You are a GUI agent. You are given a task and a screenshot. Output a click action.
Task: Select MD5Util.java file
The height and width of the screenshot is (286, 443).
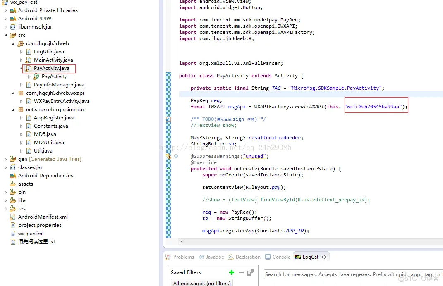[49, 143]
